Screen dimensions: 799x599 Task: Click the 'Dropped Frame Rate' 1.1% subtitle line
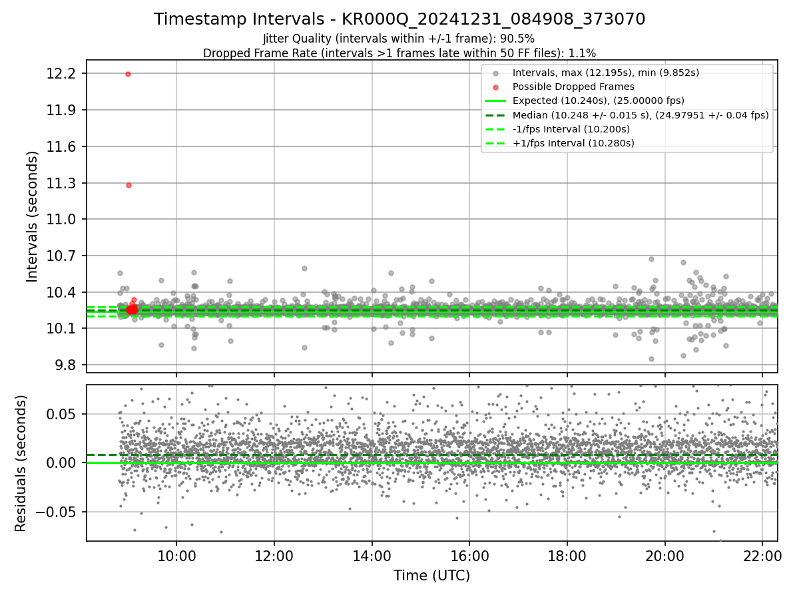[x=400, y=53]
